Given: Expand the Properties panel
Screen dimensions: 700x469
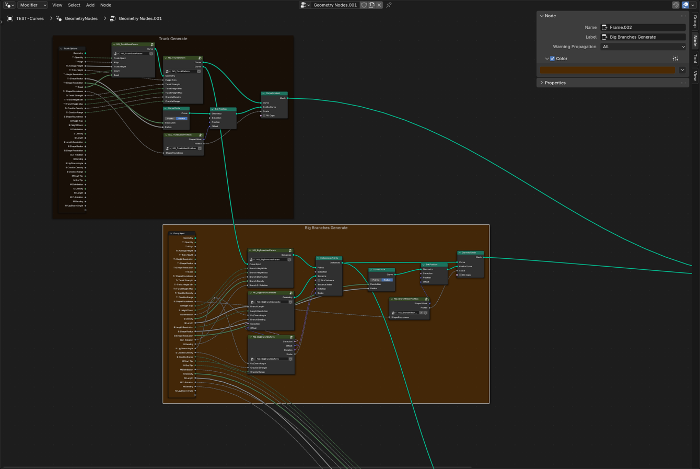Looking at the screenshot, I should coord(555,83).
